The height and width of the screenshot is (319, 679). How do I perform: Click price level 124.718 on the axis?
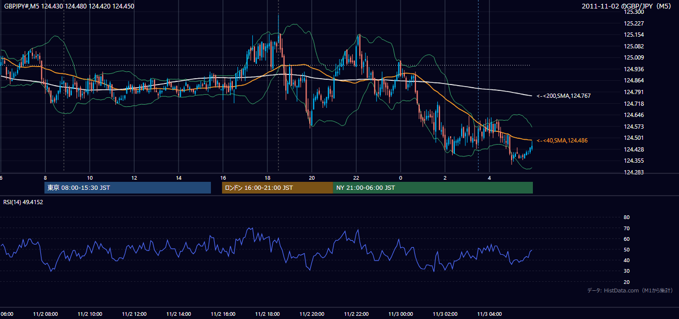[634, 103]
